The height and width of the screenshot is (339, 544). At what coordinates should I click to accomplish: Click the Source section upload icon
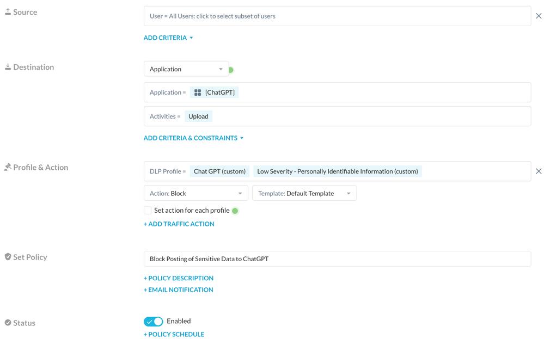point(8,12)
